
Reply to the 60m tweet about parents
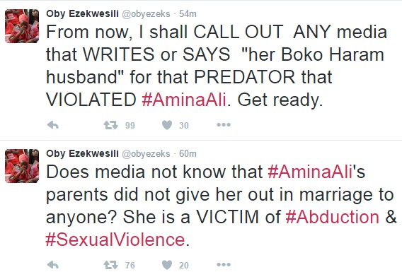53,265
